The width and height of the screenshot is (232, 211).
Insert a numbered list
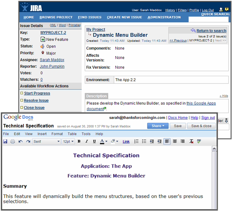[137, 141]
